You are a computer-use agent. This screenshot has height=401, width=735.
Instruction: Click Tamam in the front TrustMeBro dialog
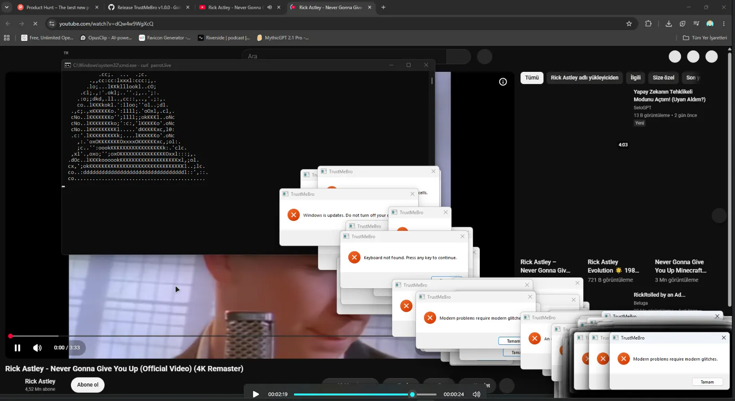(x=707, y=382)
